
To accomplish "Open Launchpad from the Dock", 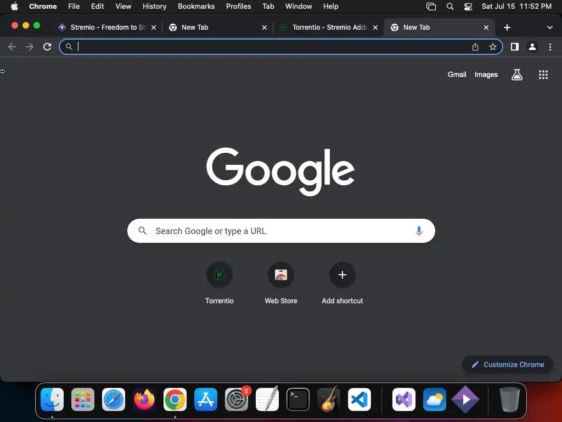I will [x=83, y=399].
